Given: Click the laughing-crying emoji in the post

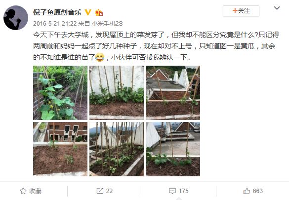Looking at the screenshot, I should tap(100, 57).
